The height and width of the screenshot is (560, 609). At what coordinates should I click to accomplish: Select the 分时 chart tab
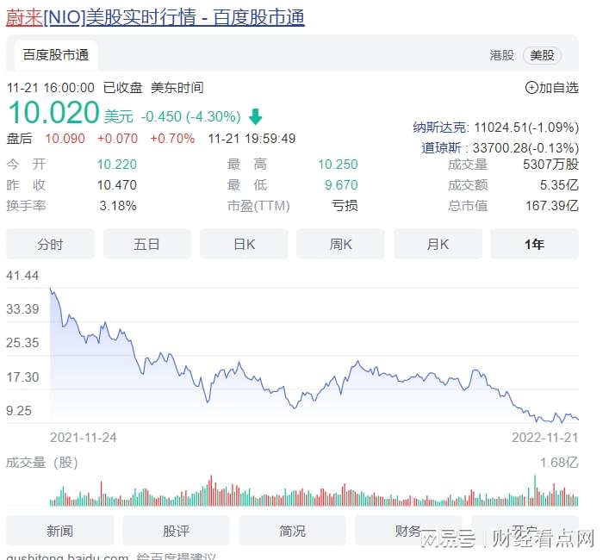click(x=50, y=245)
